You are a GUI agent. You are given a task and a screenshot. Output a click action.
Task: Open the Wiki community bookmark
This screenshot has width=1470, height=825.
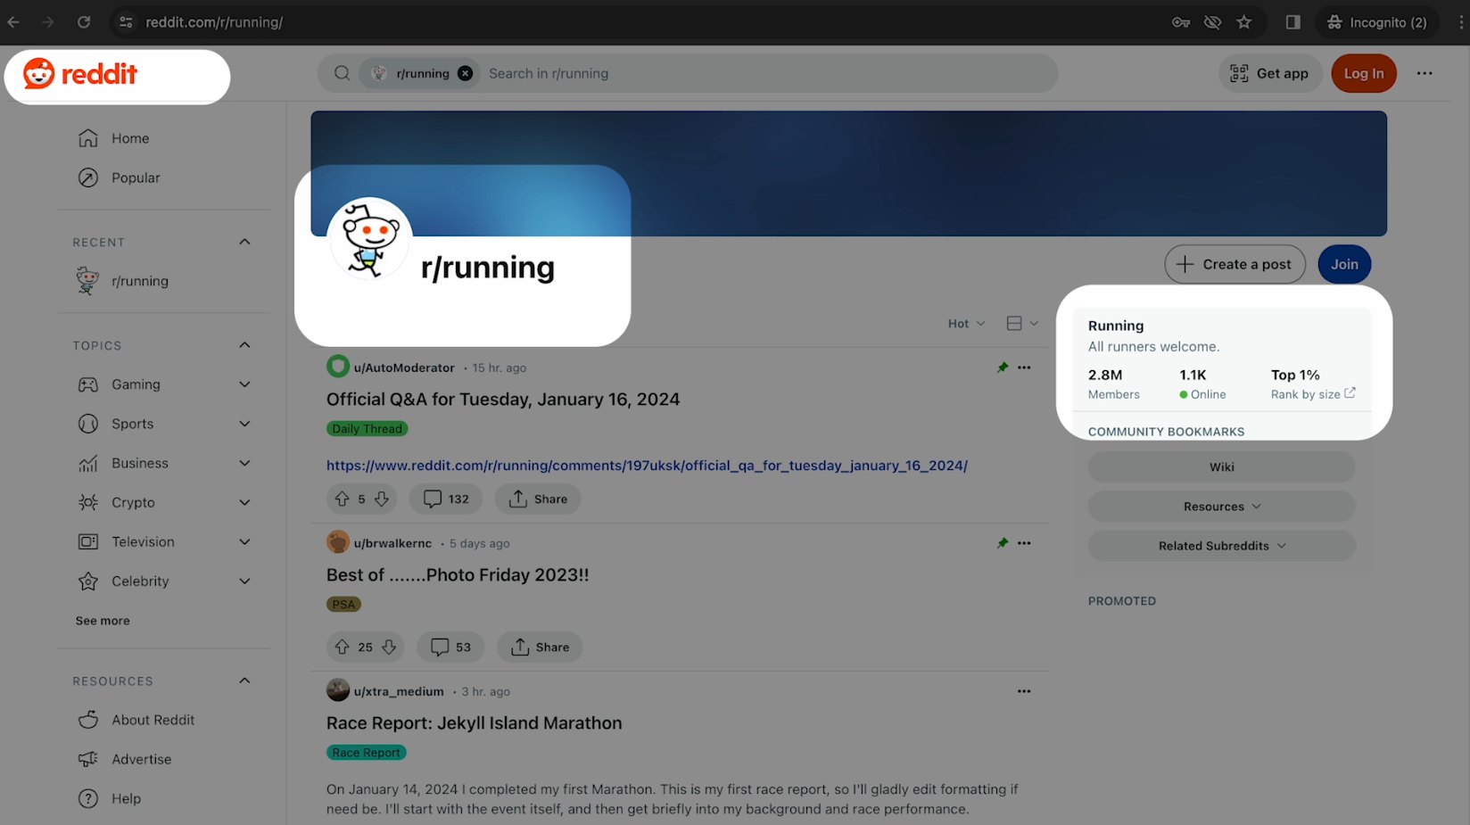click(x=1221, y=467)
